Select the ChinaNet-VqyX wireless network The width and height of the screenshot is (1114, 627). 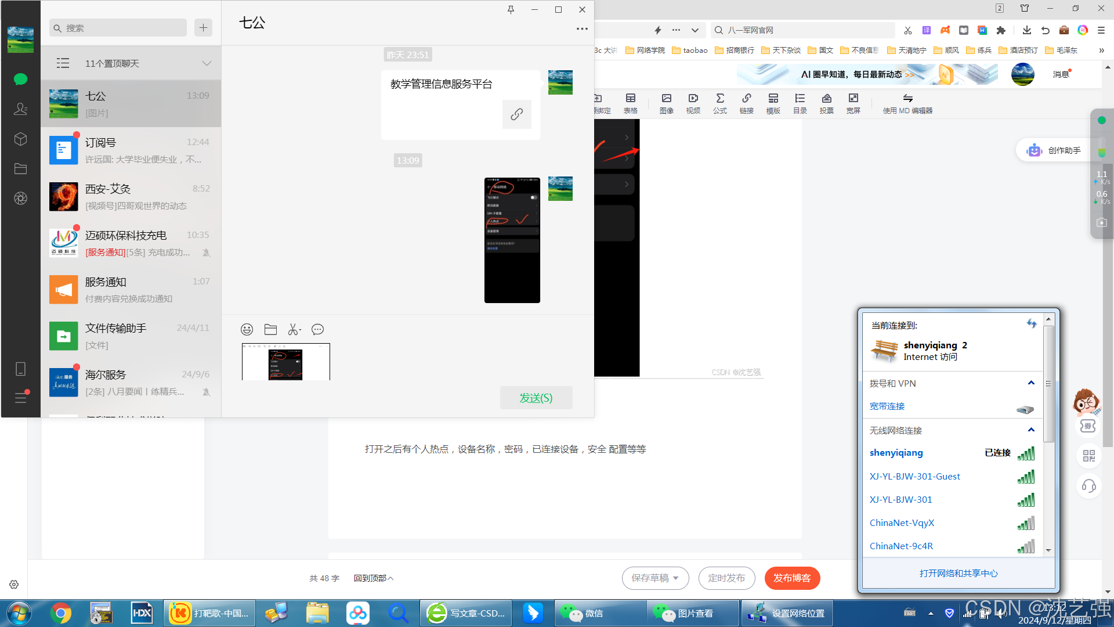(x=902, y=523)
